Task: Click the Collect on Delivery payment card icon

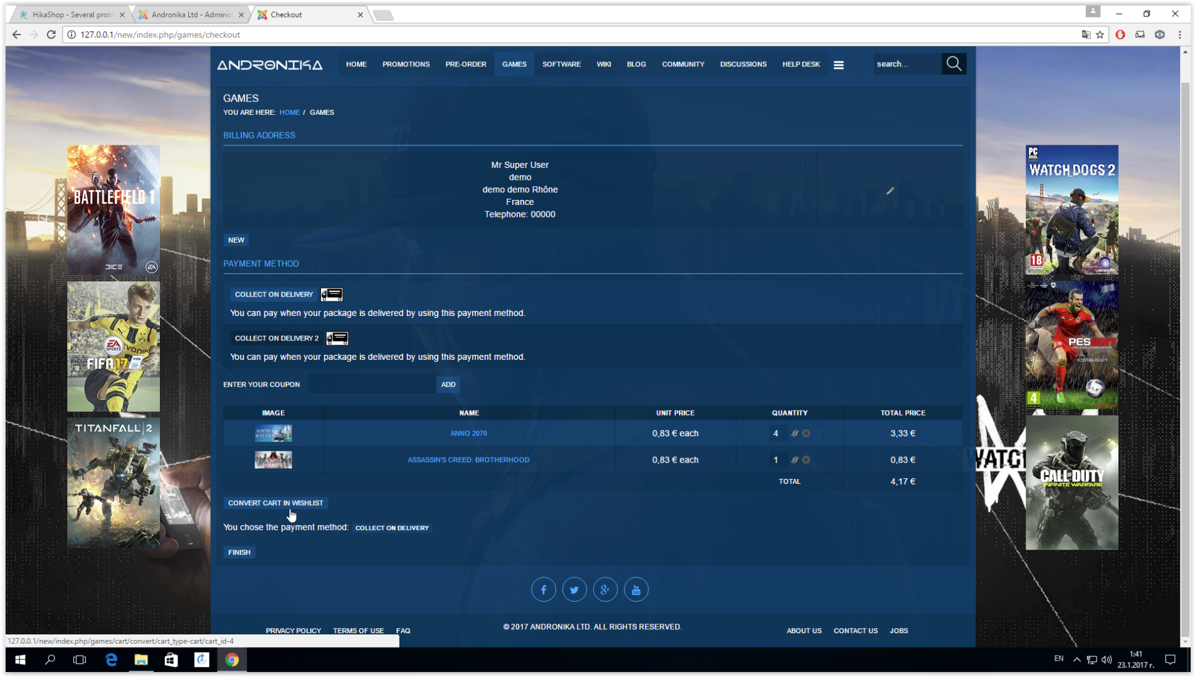Action: tap(332, 295)
